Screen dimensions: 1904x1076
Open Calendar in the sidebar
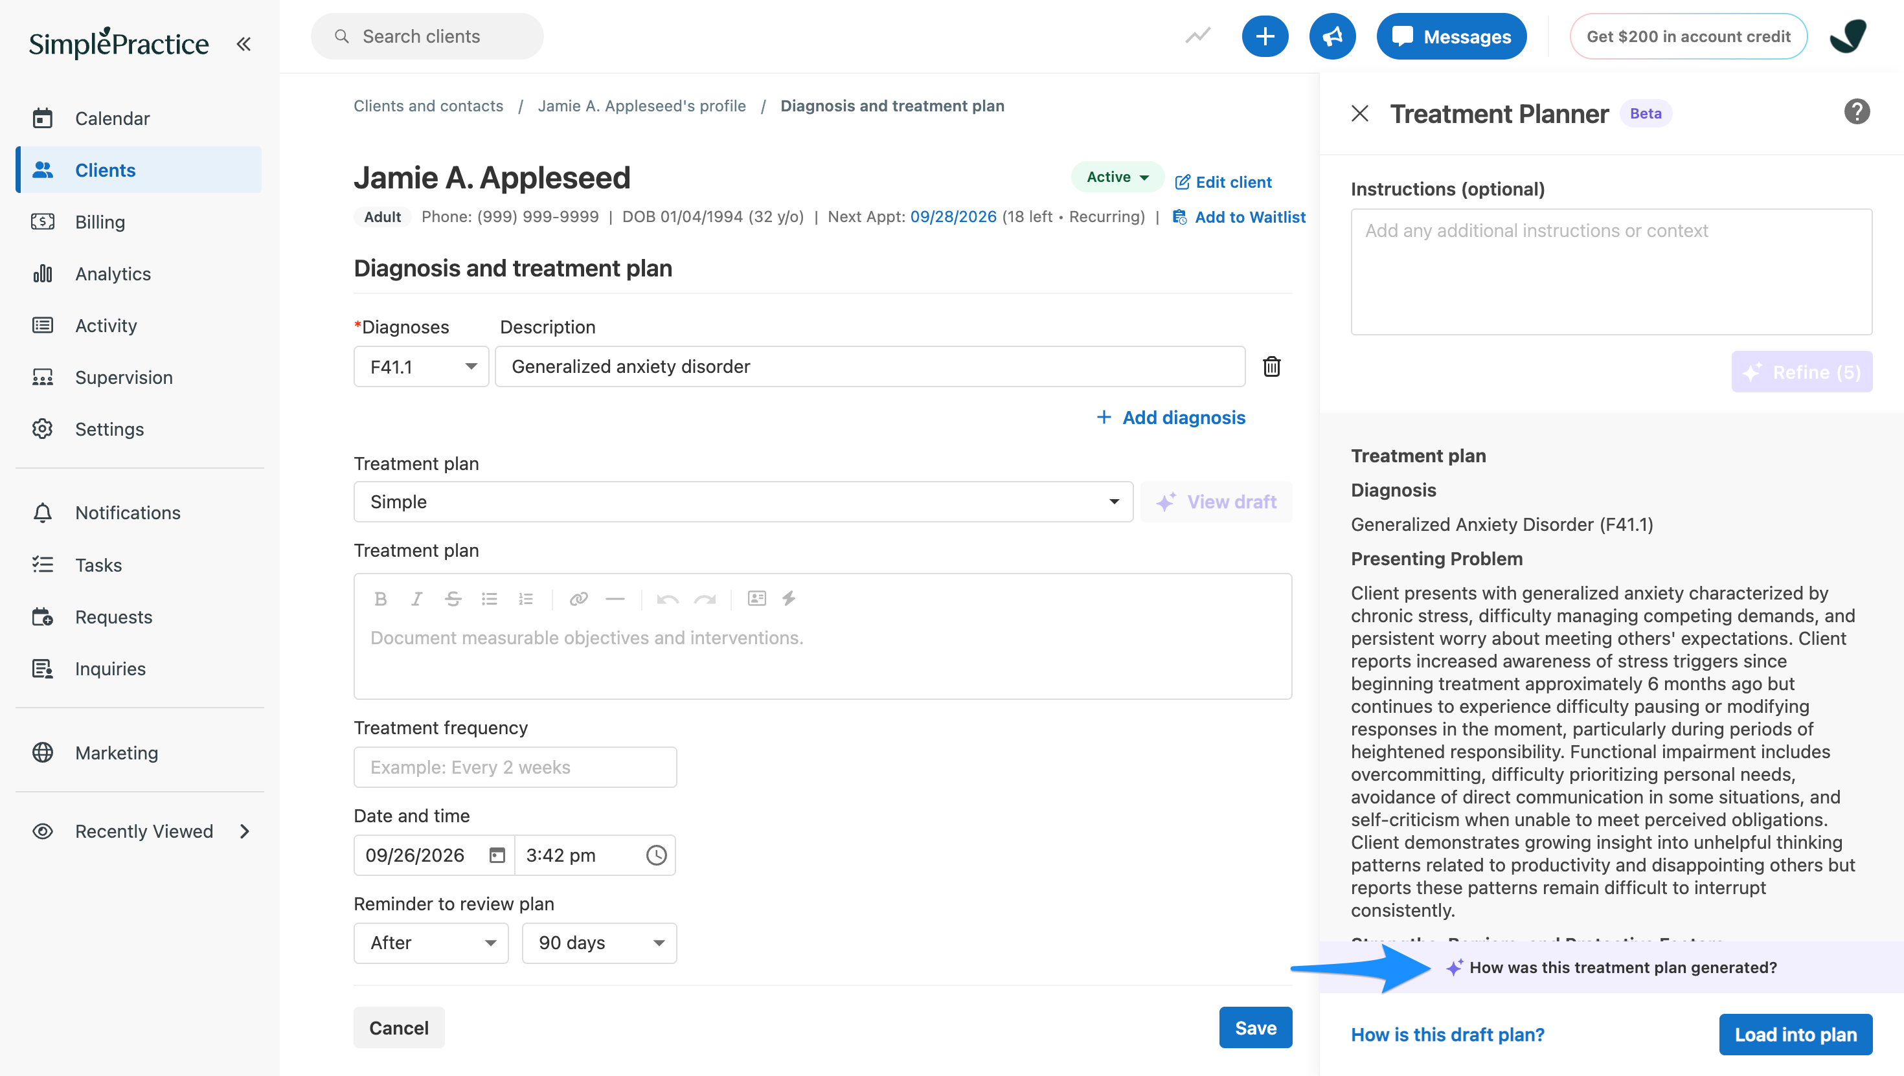pyautogui.click(x=139, y=118)
